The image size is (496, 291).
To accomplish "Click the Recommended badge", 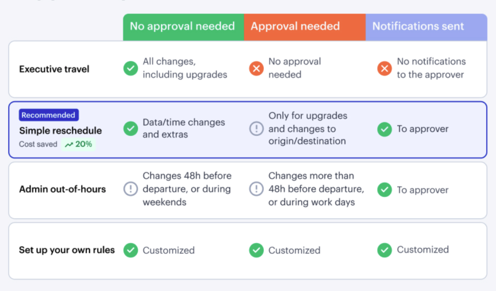I will [49, 115].
